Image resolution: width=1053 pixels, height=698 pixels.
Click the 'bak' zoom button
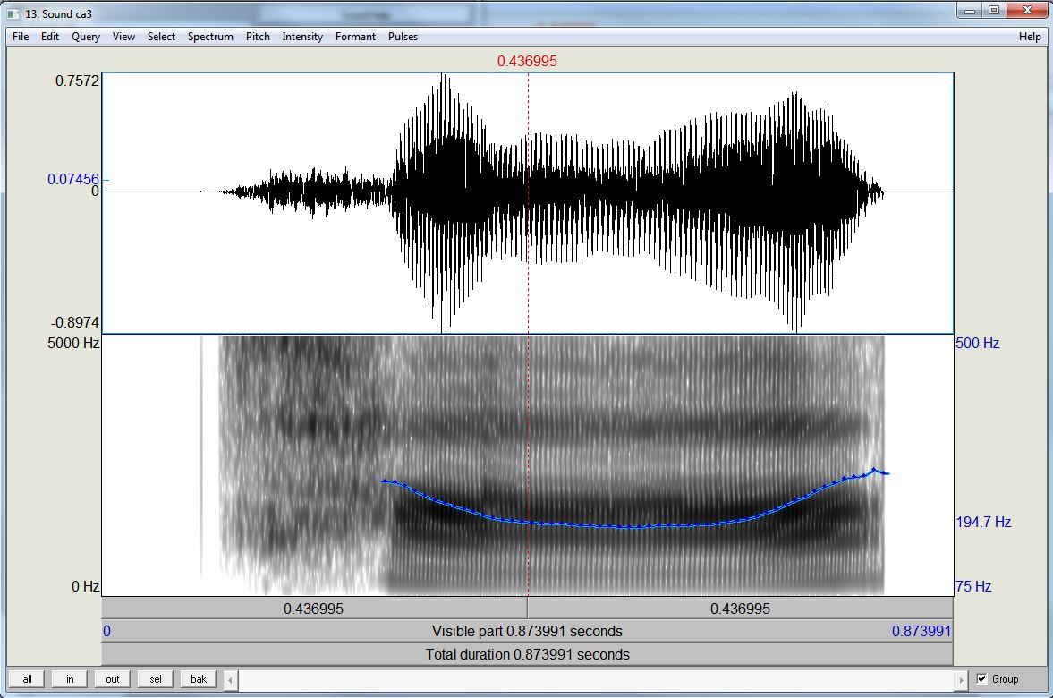(198, 679)
